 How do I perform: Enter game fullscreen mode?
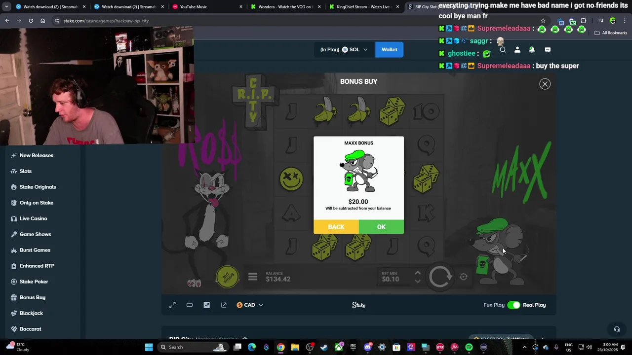coord(172,305)
